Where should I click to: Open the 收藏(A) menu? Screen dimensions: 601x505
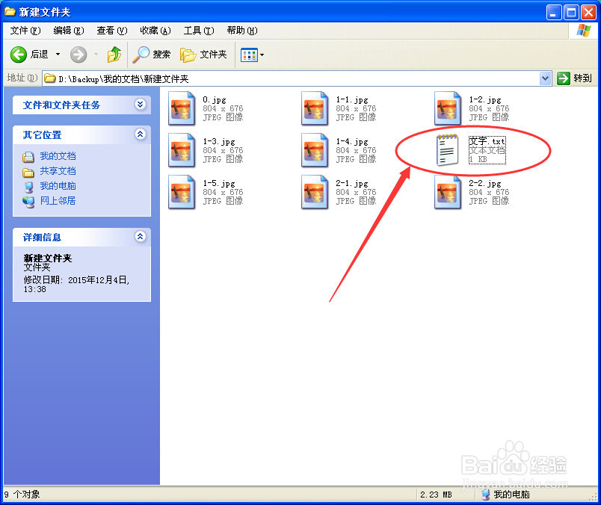155,31
